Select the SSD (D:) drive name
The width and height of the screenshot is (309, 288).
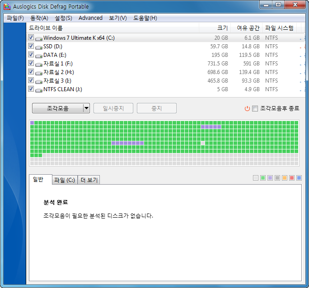point(53,46)
